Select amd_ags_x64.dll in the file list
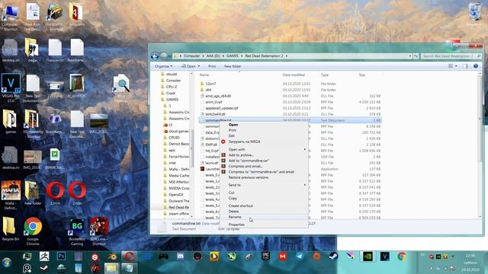Viewport: 488px width, 274px height. pyautogui.click(x=218, y=96)
